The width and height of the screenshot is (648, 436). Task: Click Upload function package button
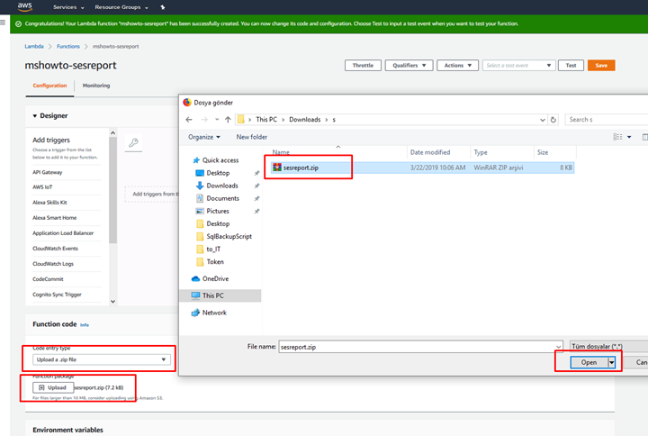coord(53,387)
